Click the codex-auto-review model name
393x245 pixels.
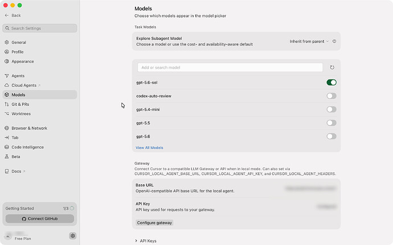coord(154,96)
